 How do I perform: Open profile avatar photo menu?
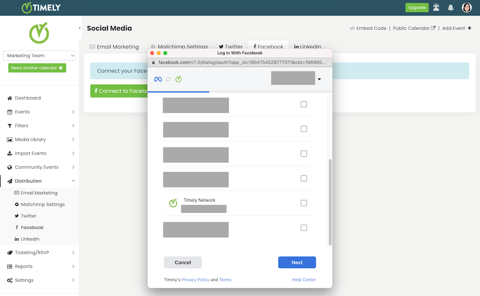coord(467,7)
